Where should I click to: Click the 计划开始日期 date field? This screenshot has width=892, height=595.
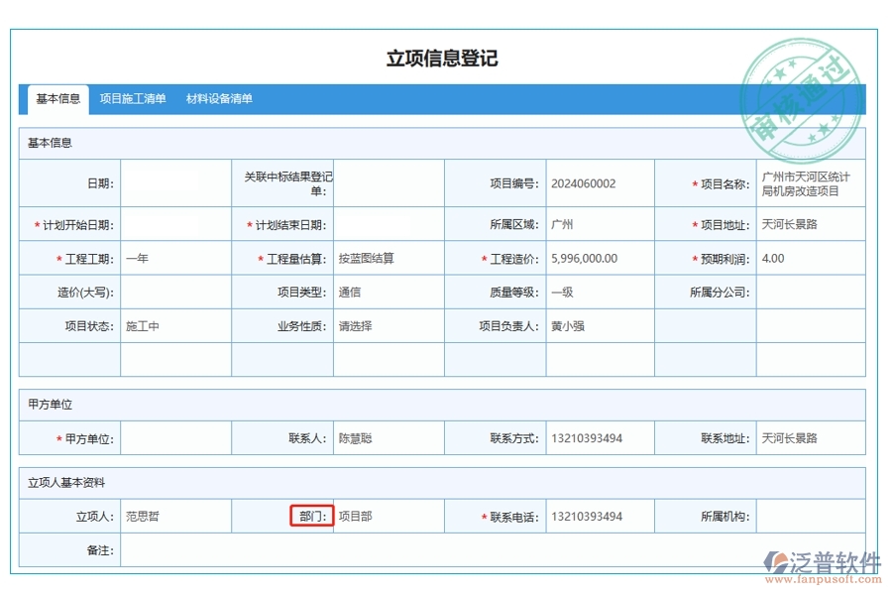176,224
